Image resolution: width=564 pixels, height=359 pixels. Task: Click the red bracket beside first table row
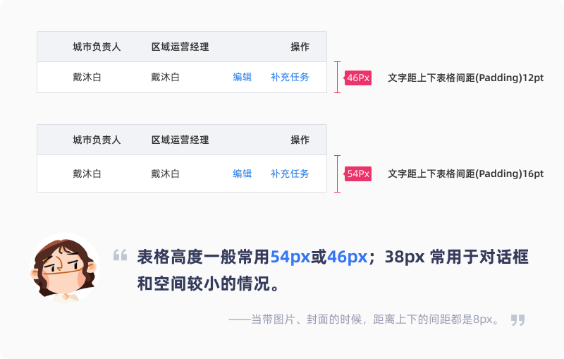pyautogui.click(x=337, y=78)
